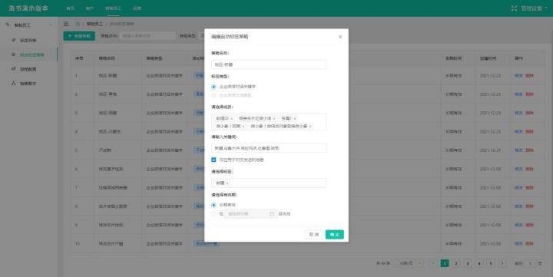553x277 pixels.
Task: Go to page 5 in pagination
Action: pos(491,263)
